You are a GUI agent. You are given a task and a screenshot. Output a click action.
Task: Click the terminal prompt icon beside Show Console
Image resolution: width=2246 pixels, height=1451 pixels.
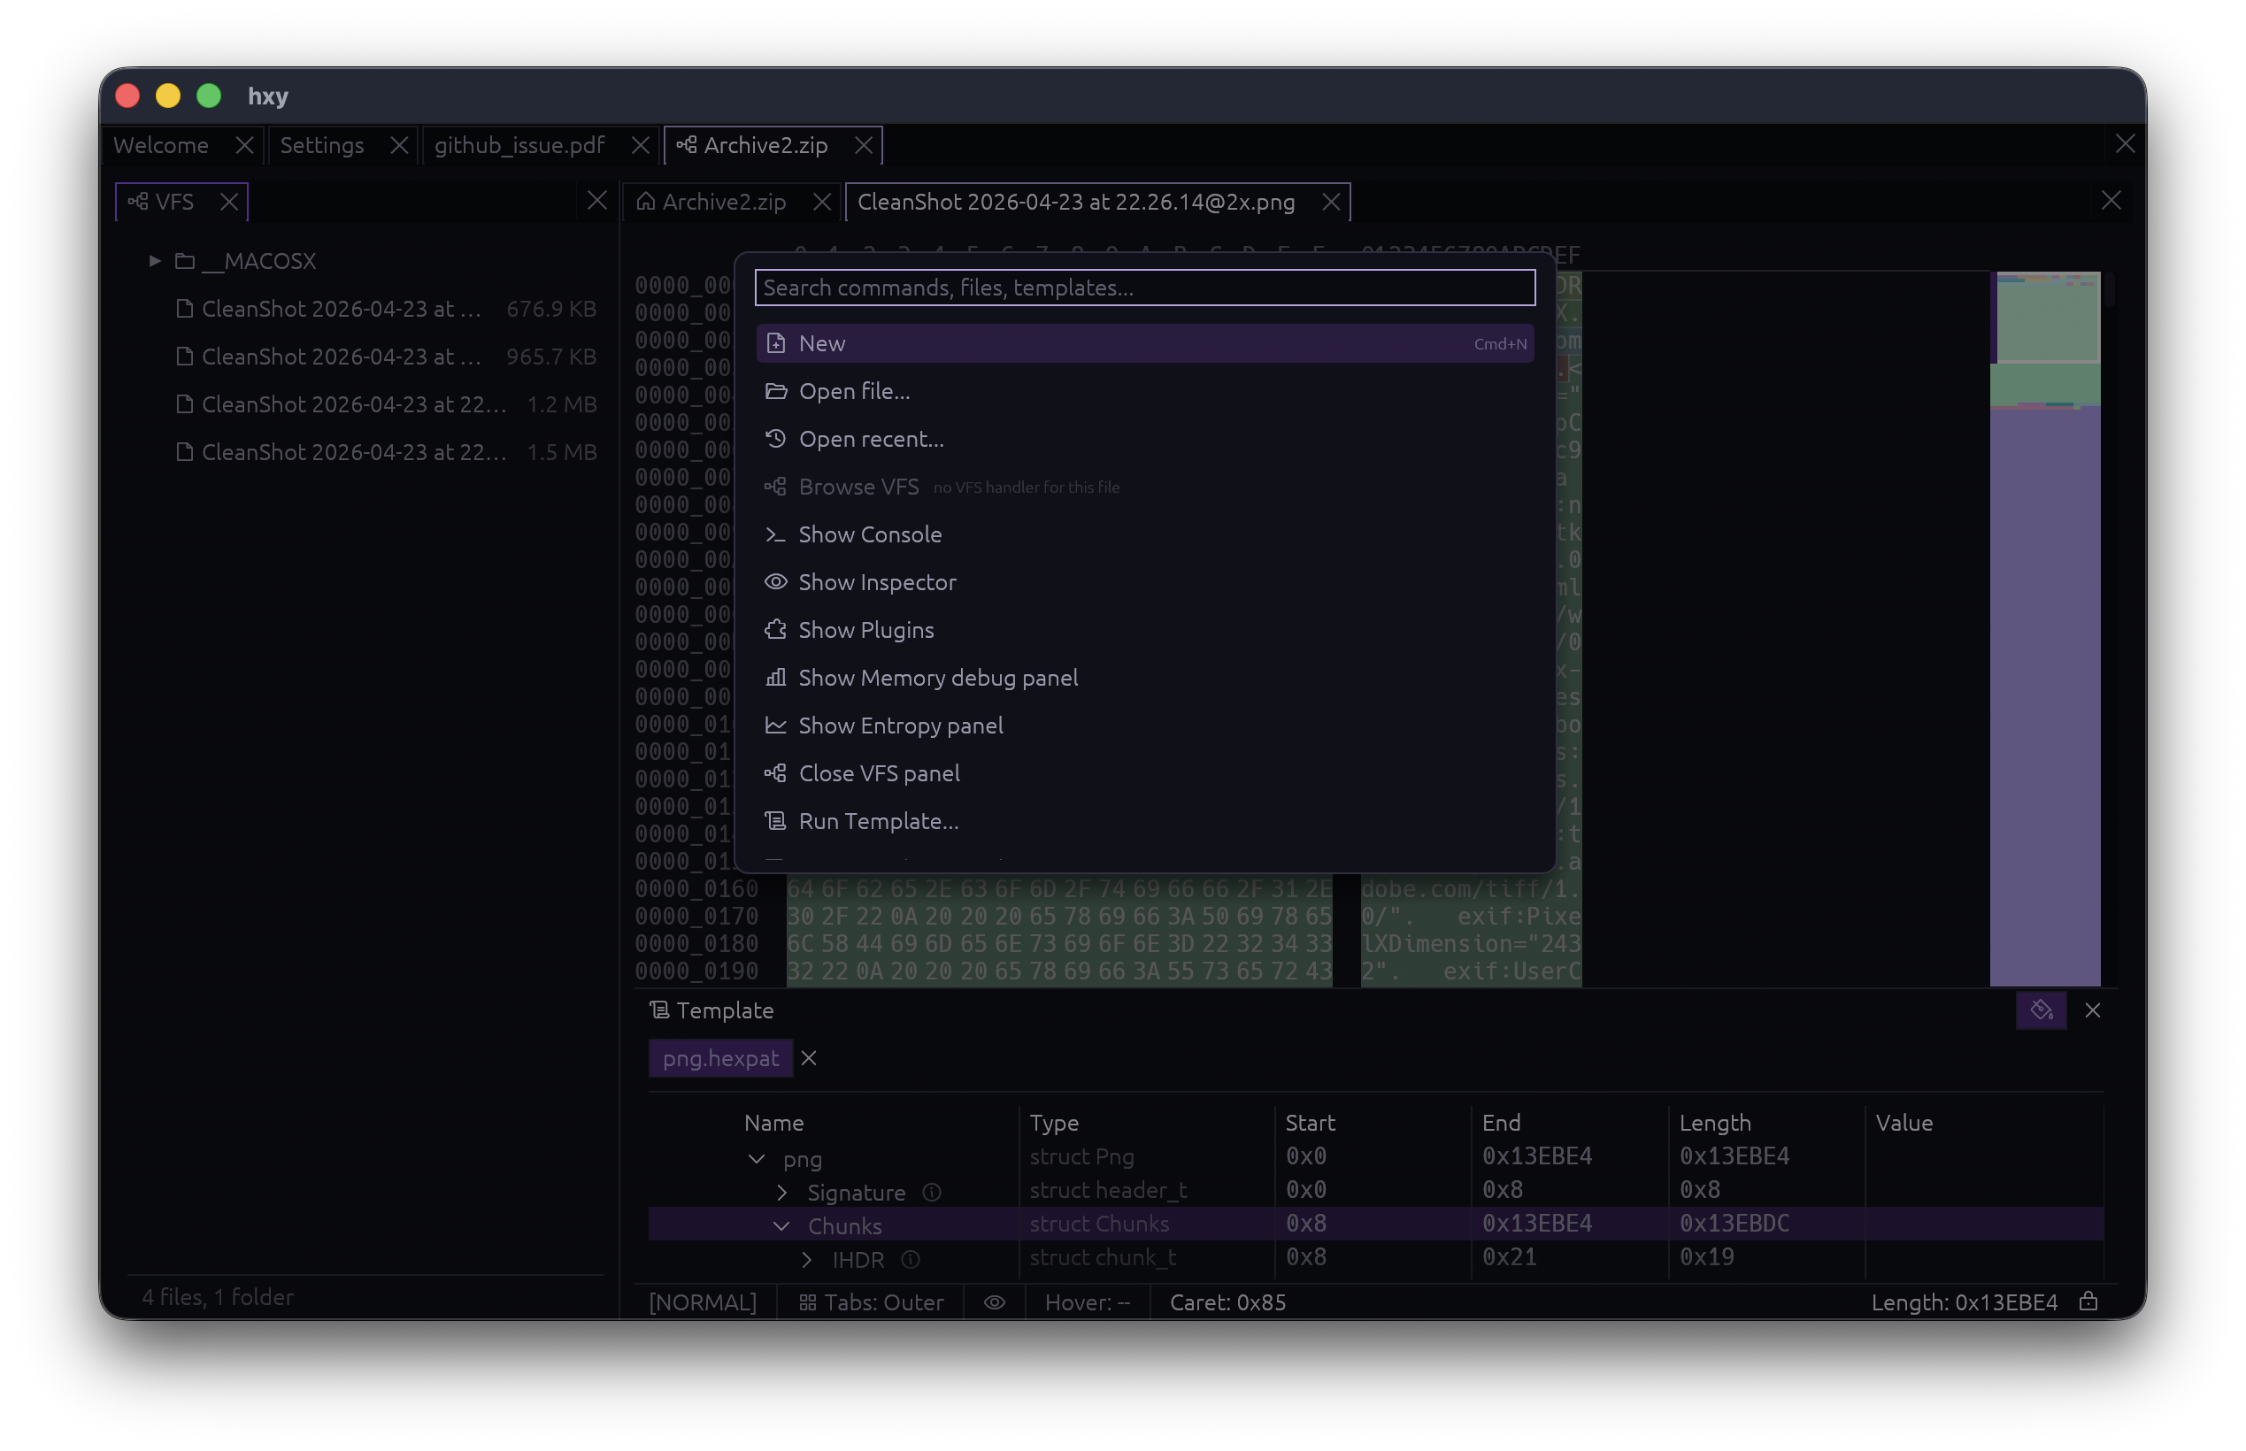click(775, 534)
